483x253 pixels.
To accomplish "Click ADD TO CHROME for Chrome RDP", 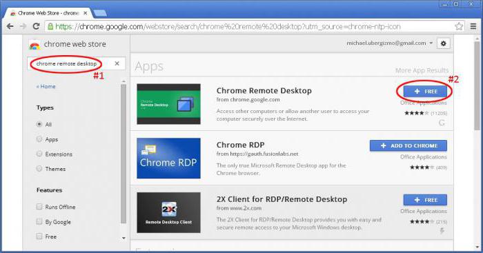I will coord(408,145).
